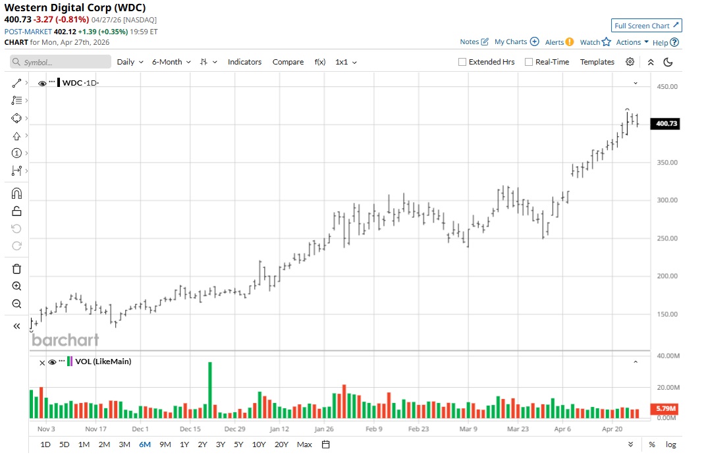
Task: Focus the Symbol search field
Action: pos(61,62)
